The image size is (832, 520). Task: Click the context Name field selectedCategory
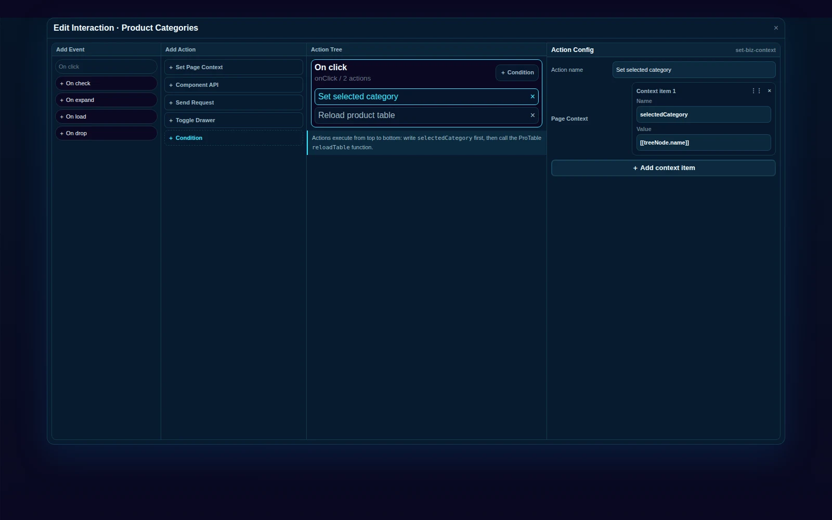pyautogui.click(x=704, y=114)
